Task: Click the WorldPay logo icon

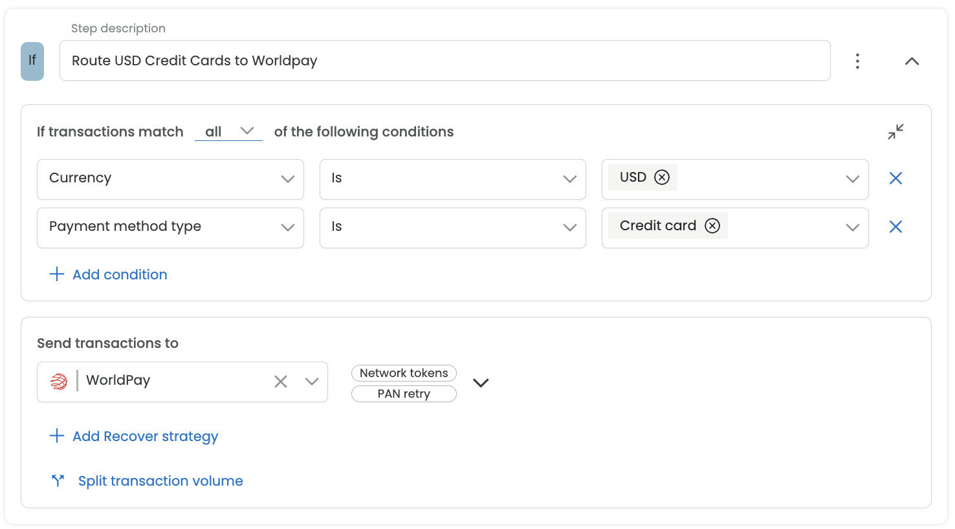Action: pos(59,382)
